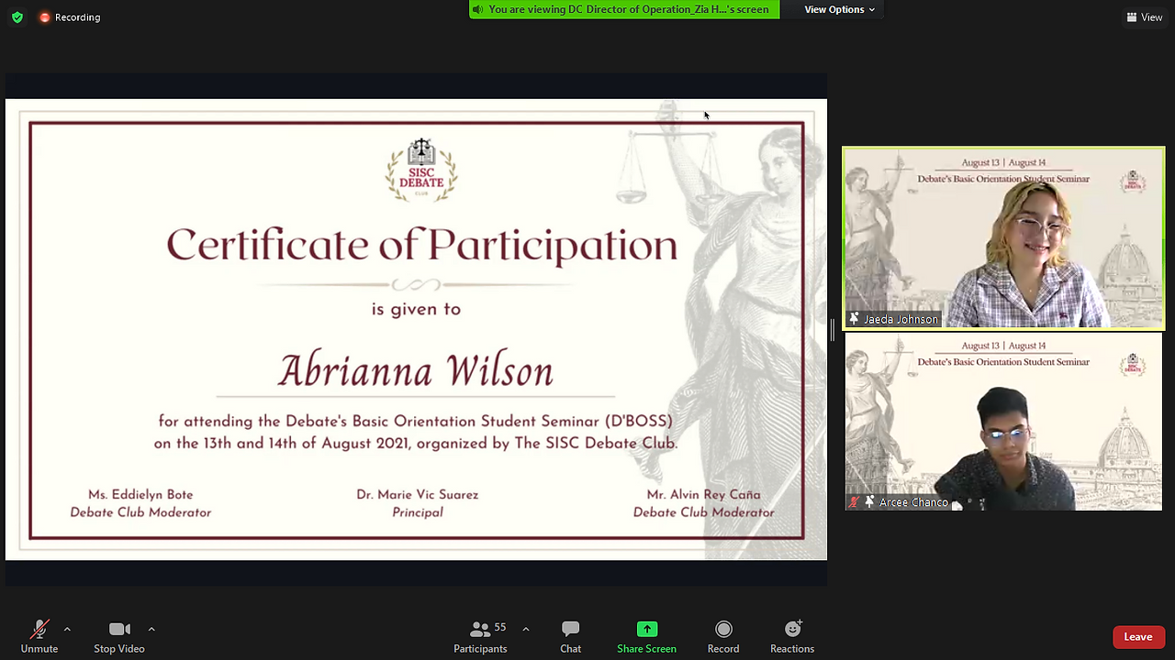Click the name 'Mr. Alvin Rey Caña'
1175x660 pixels.
pyautogui.click(x=704, y=495)
